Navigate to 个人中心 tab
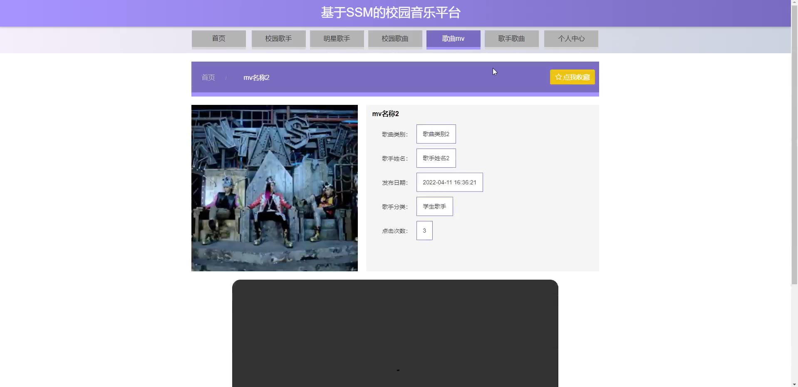This screenshot has width=798, height=387. [x=571, y=39]
